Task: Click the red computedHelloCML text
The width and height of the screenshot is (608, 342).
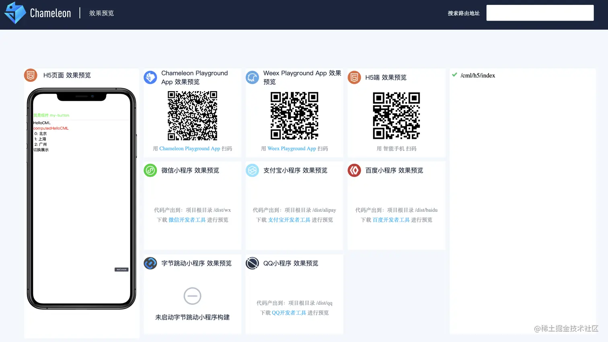Action: point(51,128)
